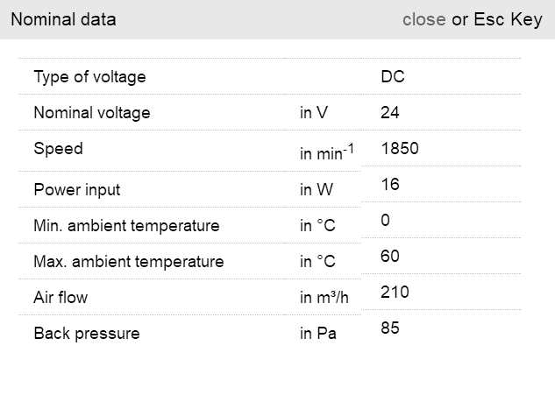Select the Type of voltage label
Screen dimensions: 555x395
point(89,77)
